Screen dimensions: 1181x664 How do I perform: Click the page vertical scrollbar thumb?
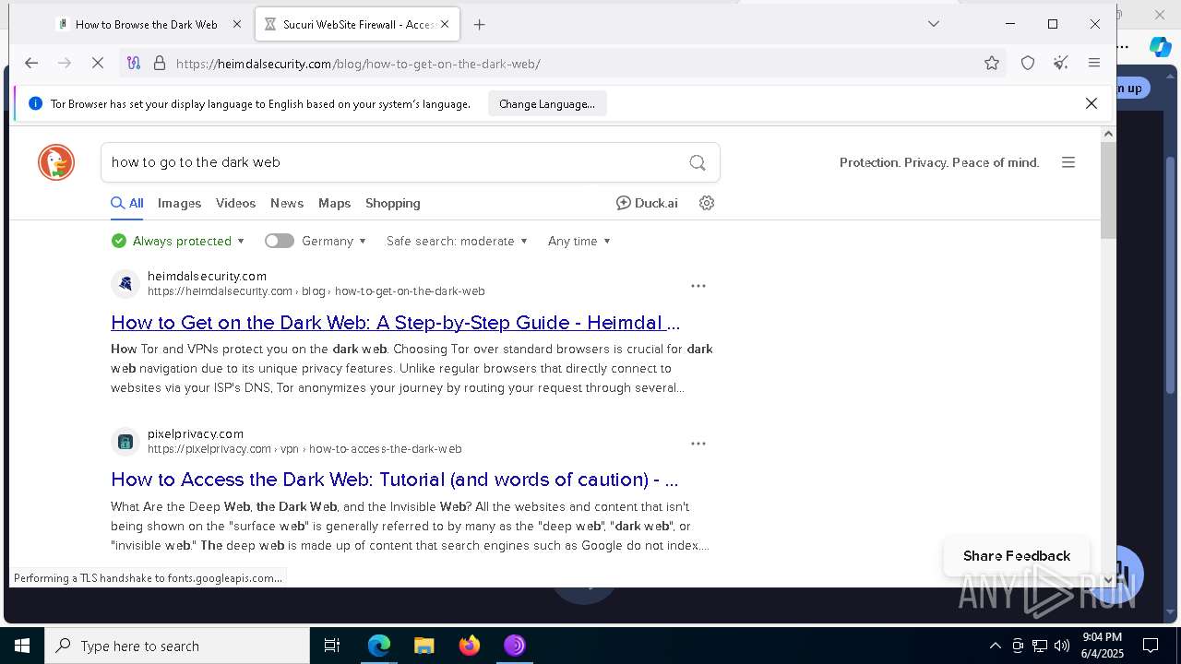(x=1108, y=190)
